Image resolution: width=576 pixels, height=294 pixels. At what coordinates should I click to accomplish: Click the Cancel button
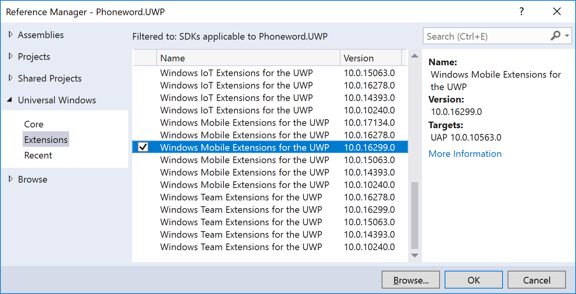pyautogui.click(x=537, y=280)
